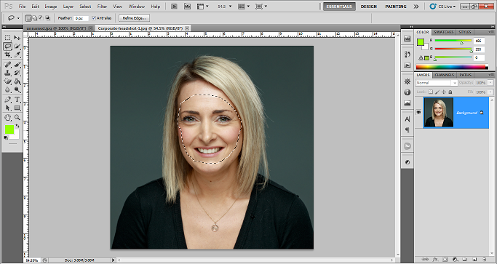Switch to the Channels tab
The image size is (497, 264).
pyautogui.click(x=445, y=75)
